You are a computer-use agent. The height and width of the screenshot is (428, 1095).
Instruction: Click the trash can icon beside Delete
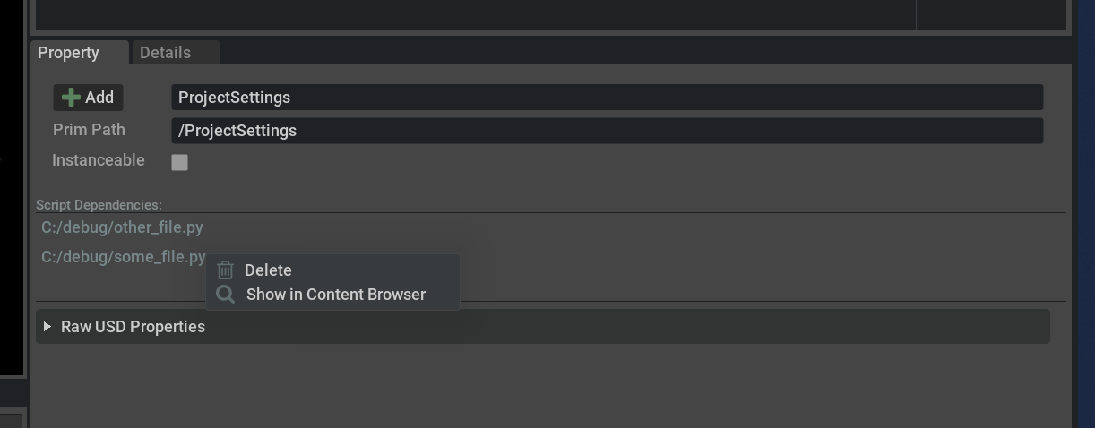[x=226, y=270]
